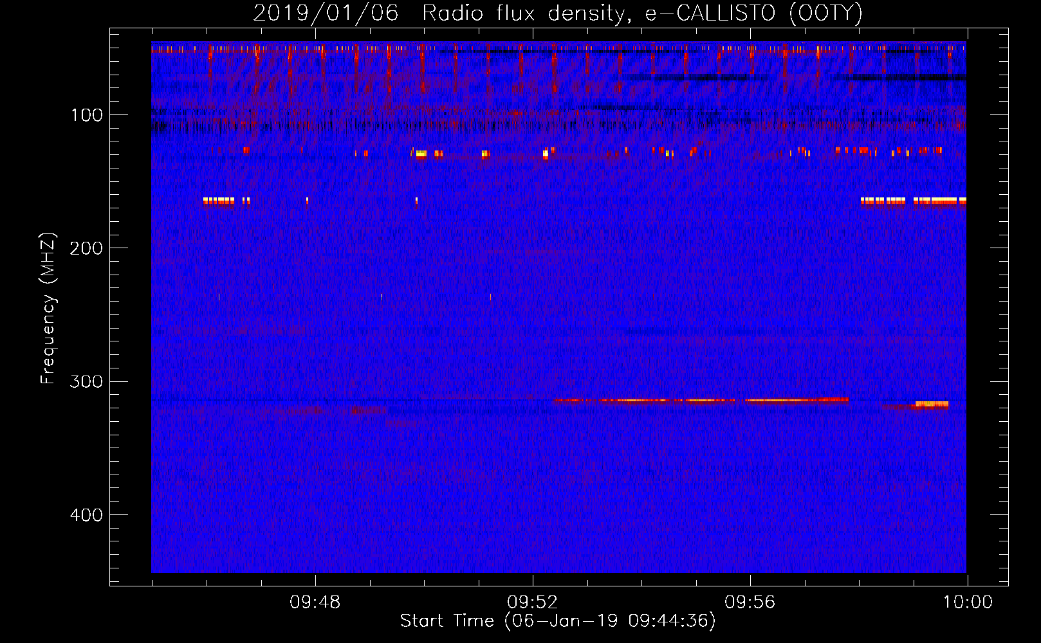Screen dimensions: 1041x643
Task: Click the 10:00 time tick label
Action: click(x=968, y=602)
